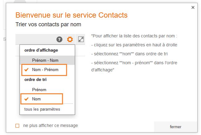The image size is (201, 135).
Task: Click the "Bienvenue sur le service Contacts" title
Action: [x=71, y=15]
